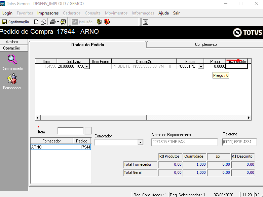Viewport: 263px width, 197px height.
Task: Click the Sair menu item
Action: (x=176, y=13)
